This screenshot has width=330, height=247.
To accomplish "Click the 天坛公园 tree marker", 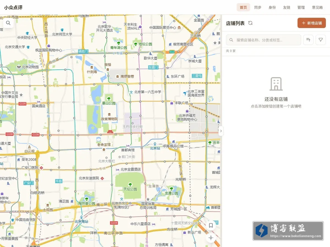I will [x=130, y=184].
